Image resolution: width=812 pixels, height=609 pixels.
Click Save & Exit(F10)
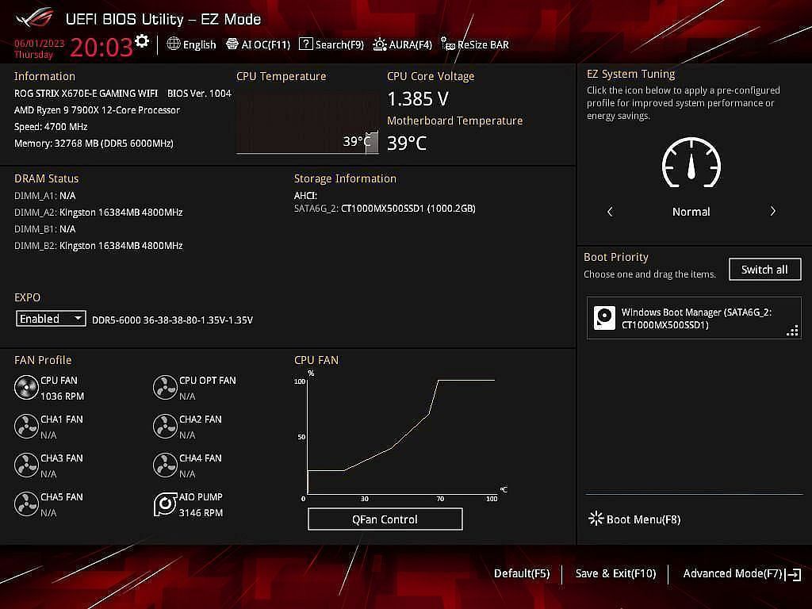pyautogui.click(x=615, y=573)
